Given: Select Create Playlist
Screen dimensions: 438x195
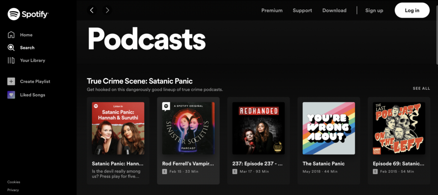Looking at the screenshot, I should (x=35, y=82).
